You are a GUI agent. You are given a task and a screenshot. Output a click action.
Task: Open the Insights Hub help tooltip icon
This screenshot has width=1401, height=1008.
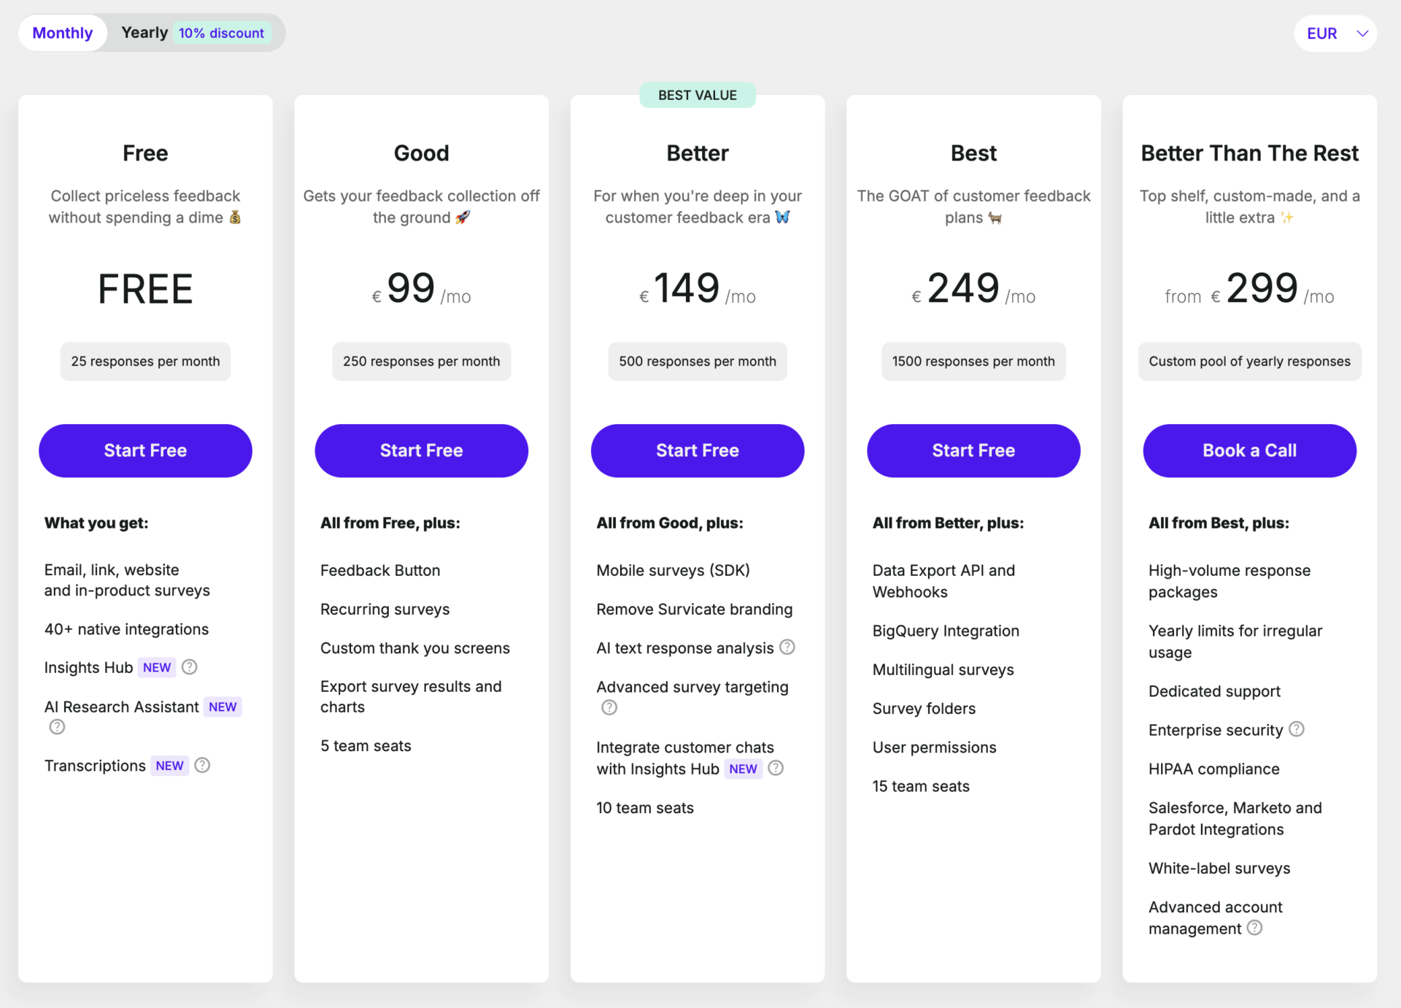pos(189,666)
